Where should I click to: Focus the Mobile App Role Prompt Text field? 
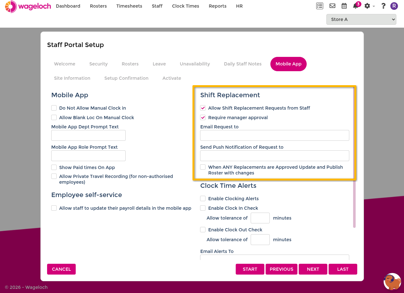[x=88, y=156]
